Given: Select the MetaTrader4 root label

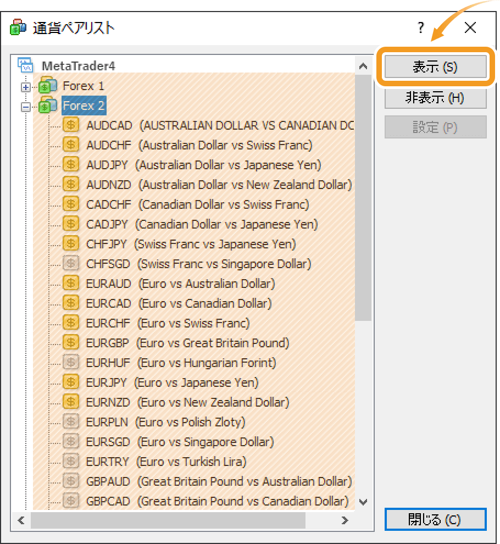Looking at the screenshot, I should pos(79,65).
